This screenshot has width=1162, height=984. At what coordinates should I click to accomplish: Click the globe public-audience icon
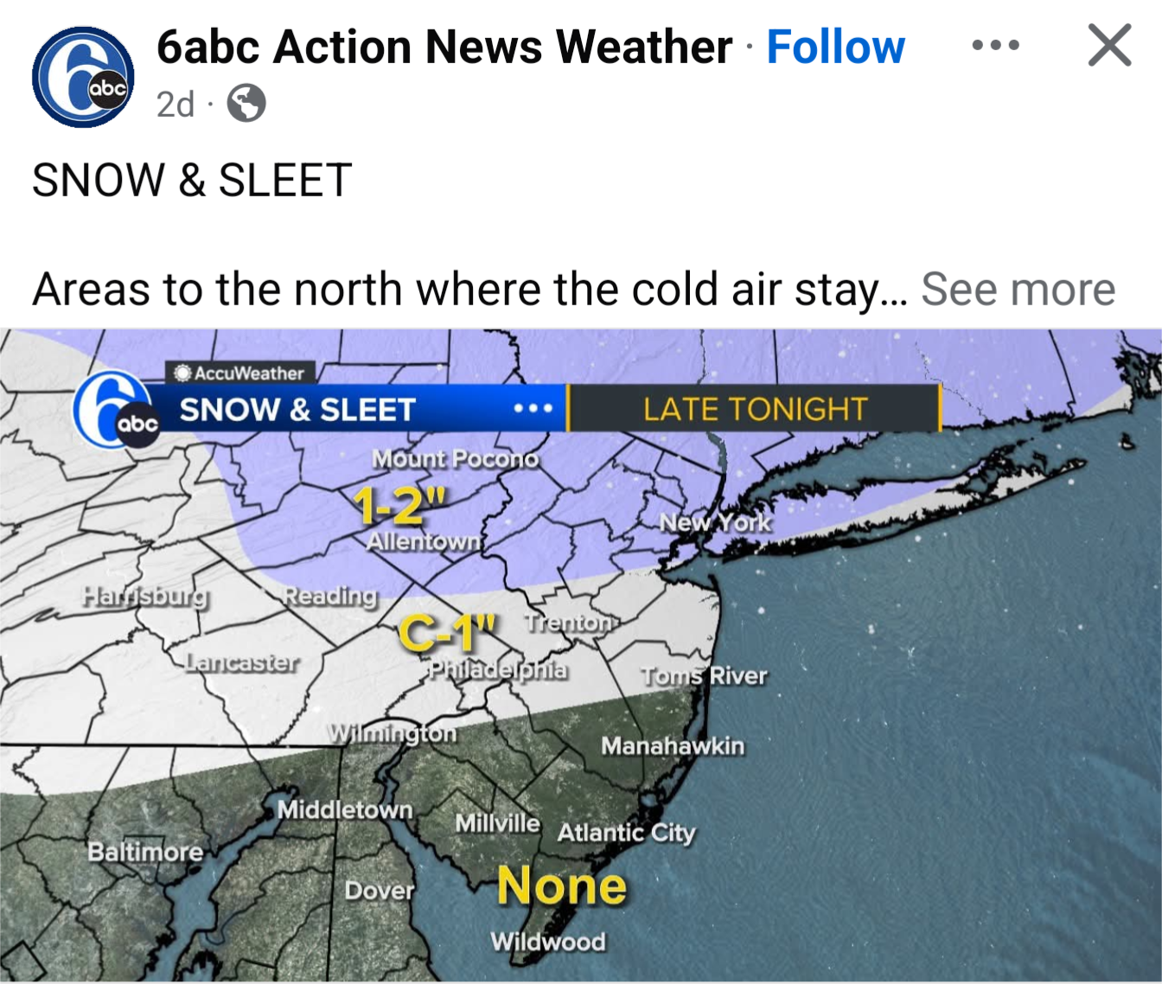click(x=246, y=104)
